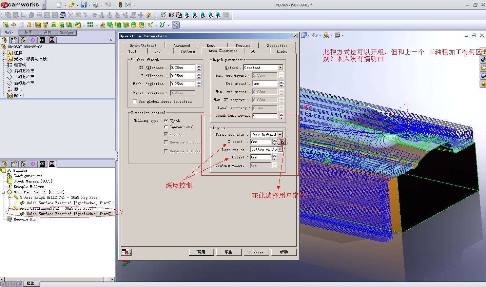
Task: Open the DimXpertManager crosshair tab in upper panel
Action: [33, 40]
